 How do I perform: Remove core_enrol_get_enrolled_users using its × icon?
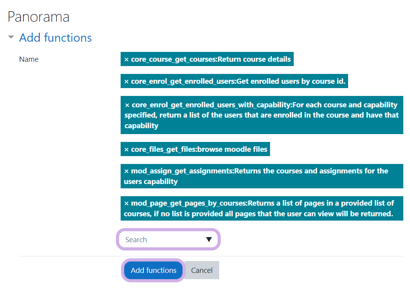pos(127,82)
